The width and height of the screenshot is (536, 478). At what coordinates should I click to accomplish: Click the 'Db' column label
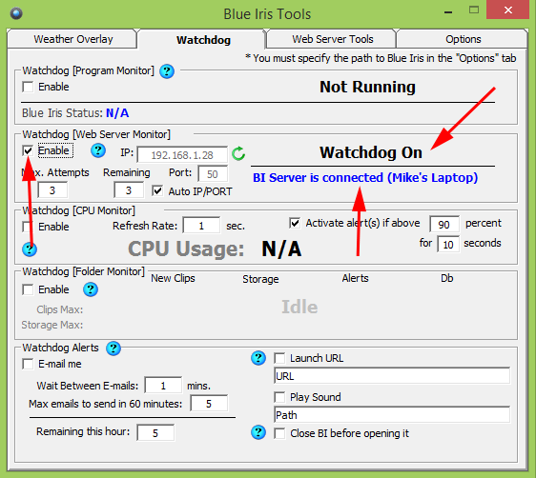446,278
